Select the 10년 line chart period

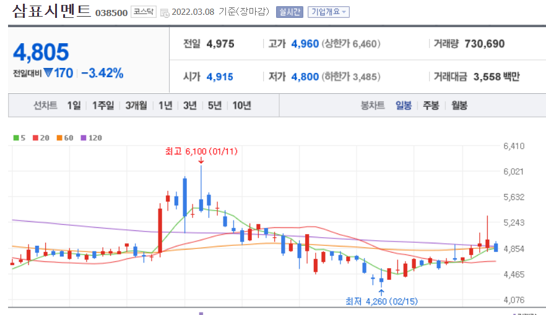(241, 106)
